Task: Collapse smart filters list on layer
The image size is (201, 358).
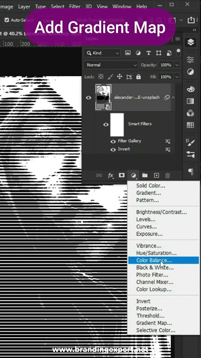Action: pyautogui.click(x=173, y=97)
